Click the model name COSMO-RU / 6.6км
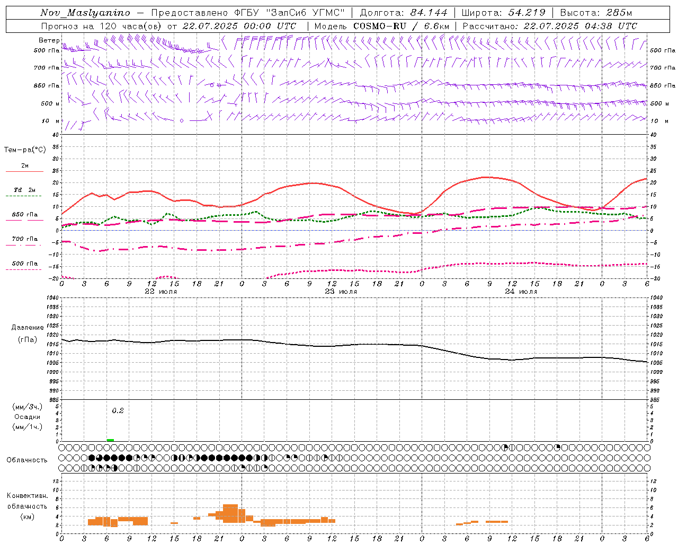Image resolution: width=678 pixels, height=543 pixels. click(402, 26)
